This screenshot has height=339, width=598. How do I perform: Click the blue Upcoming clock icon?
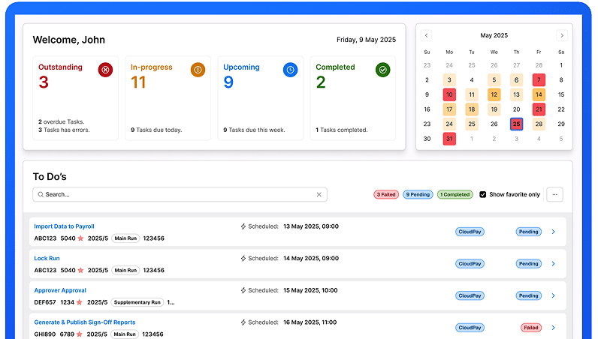point(290,70)
